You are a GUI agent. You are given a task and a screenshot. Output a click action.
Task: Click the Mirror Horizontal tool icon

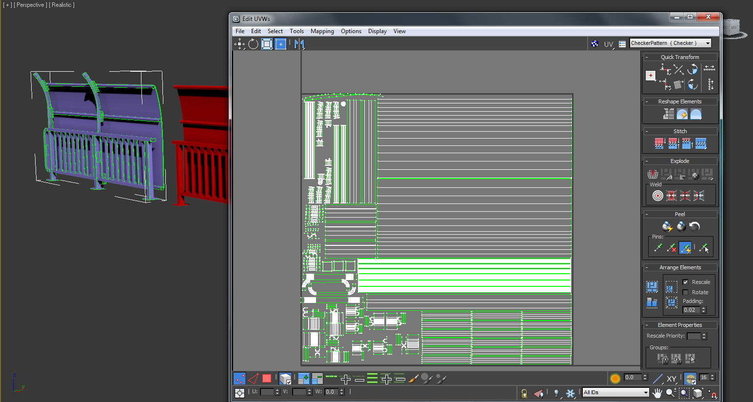[x=299, y=44]
